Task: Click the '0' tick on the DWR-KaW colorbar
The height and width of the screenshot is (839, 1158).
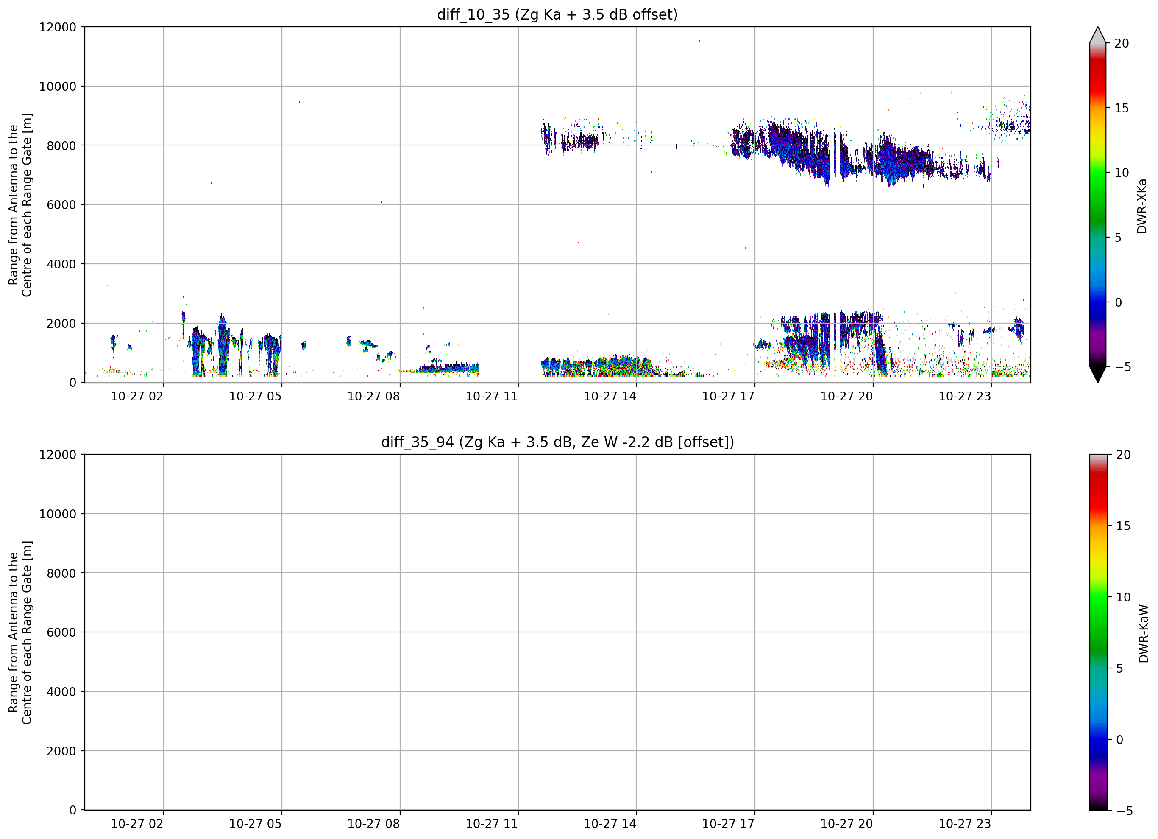Action: tap(1120, 739)
